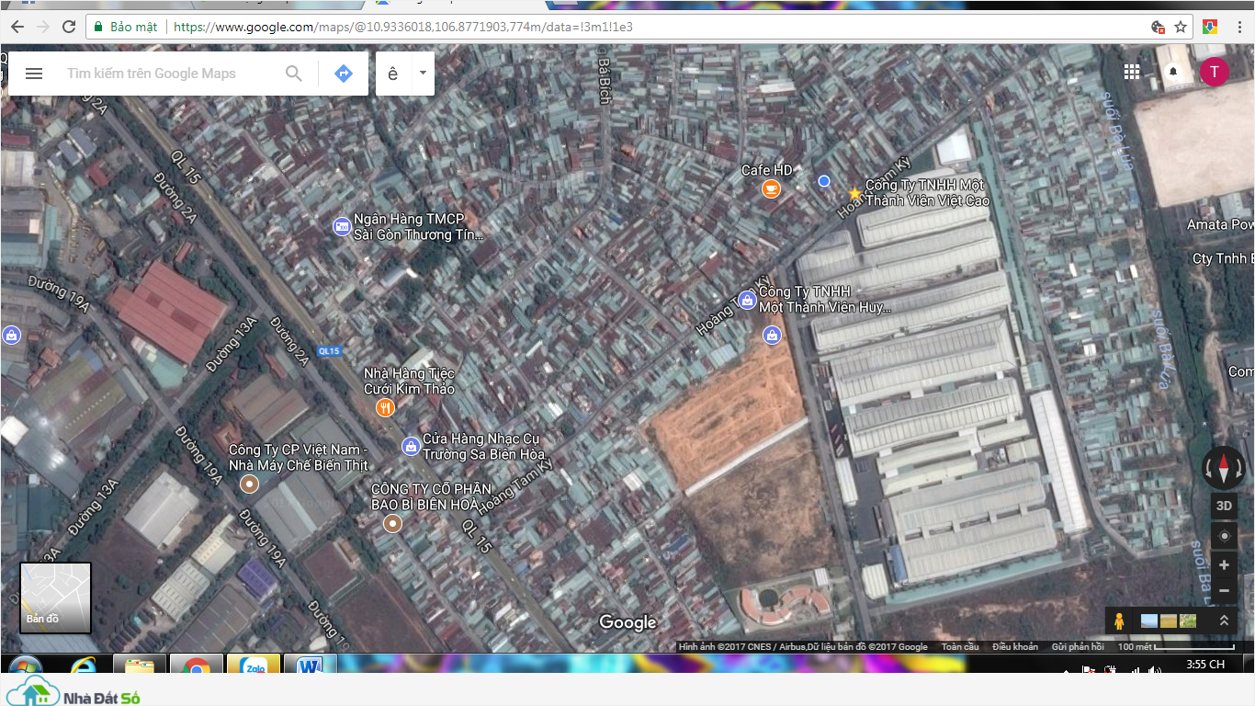This screenshot has height=706, width=1255.
Task: Expand the input tools dropdown arrow
Action: pos(423,73)
